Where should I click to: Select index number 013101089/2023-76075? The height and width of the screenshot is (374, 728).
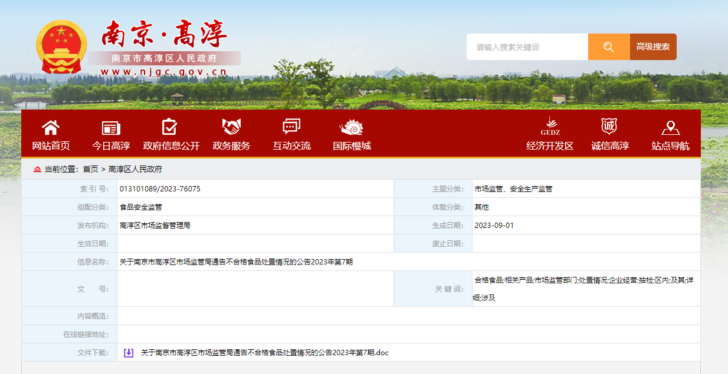pos(160,189)
